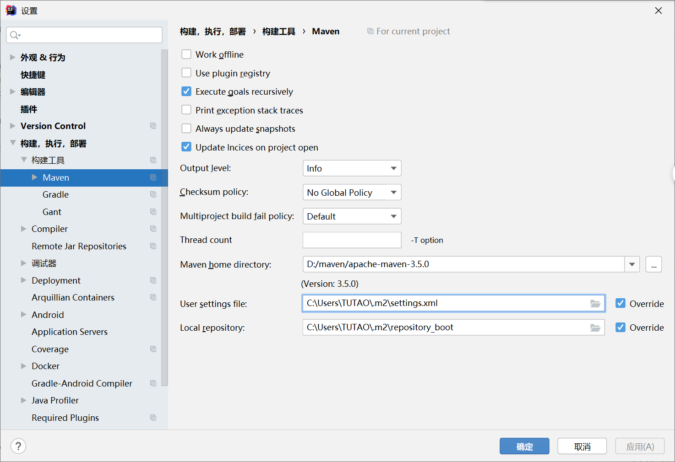
Task: Click project-scope icon beside 构建工具
Action: click(153, 160)
